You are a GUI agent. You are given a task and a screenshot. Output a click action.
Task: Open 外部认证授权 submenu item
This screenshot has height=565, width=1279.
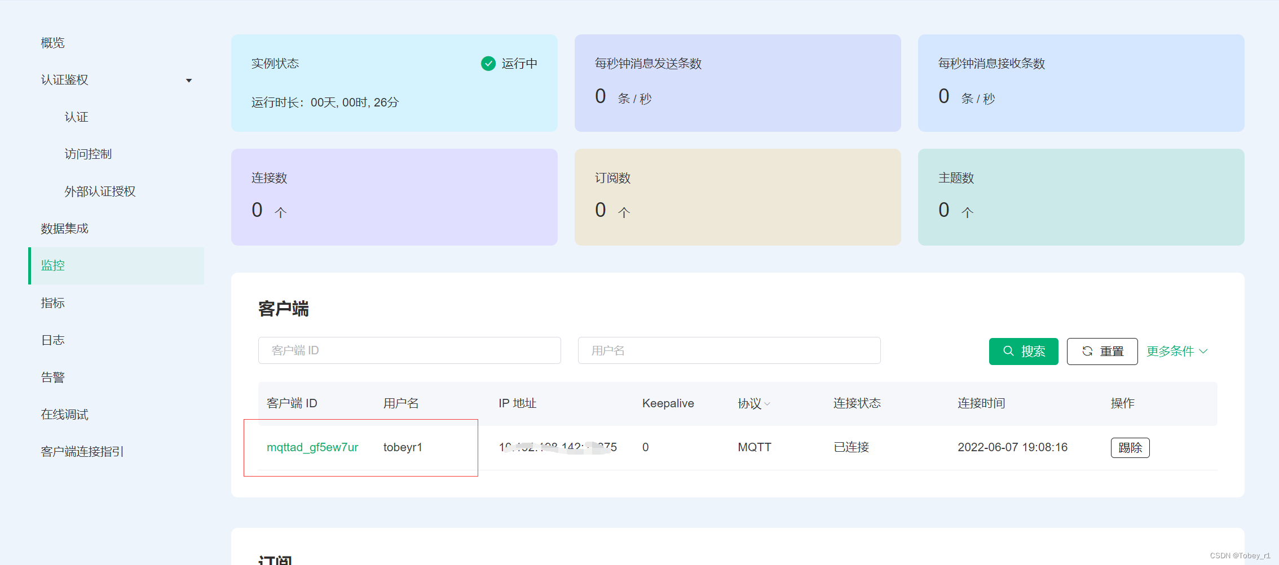coord(100,192)
